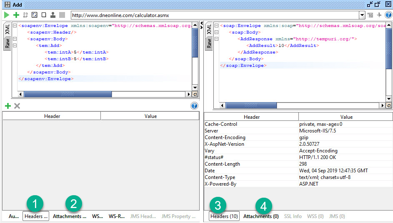393x223 pixels.
Task: Click the green plus icon beside Submit
Action: pyautogui.click(x=16, y=15)
